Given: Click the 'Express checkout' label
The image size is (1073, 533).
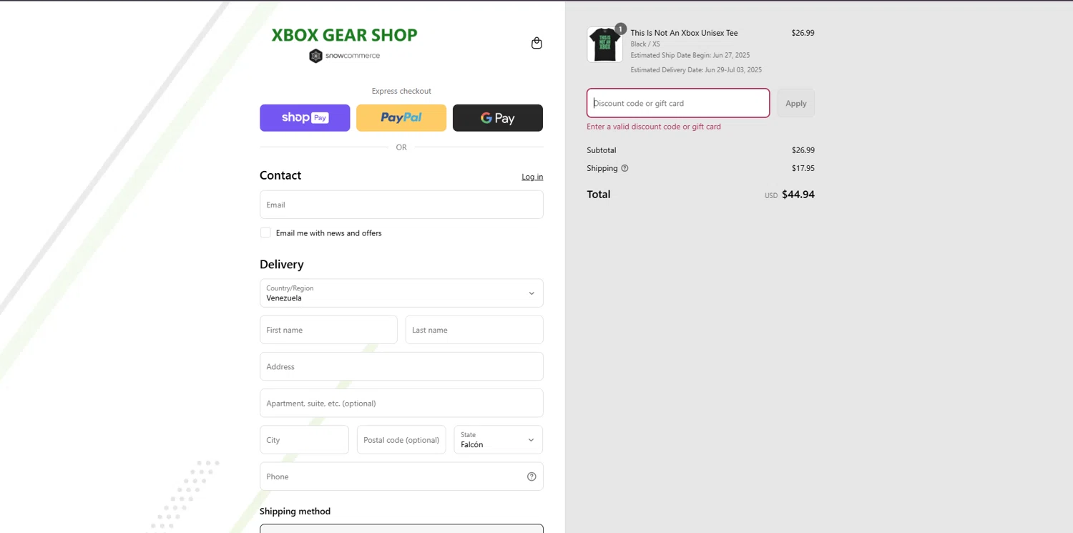Looking at the screenshot, I should 401,91.
